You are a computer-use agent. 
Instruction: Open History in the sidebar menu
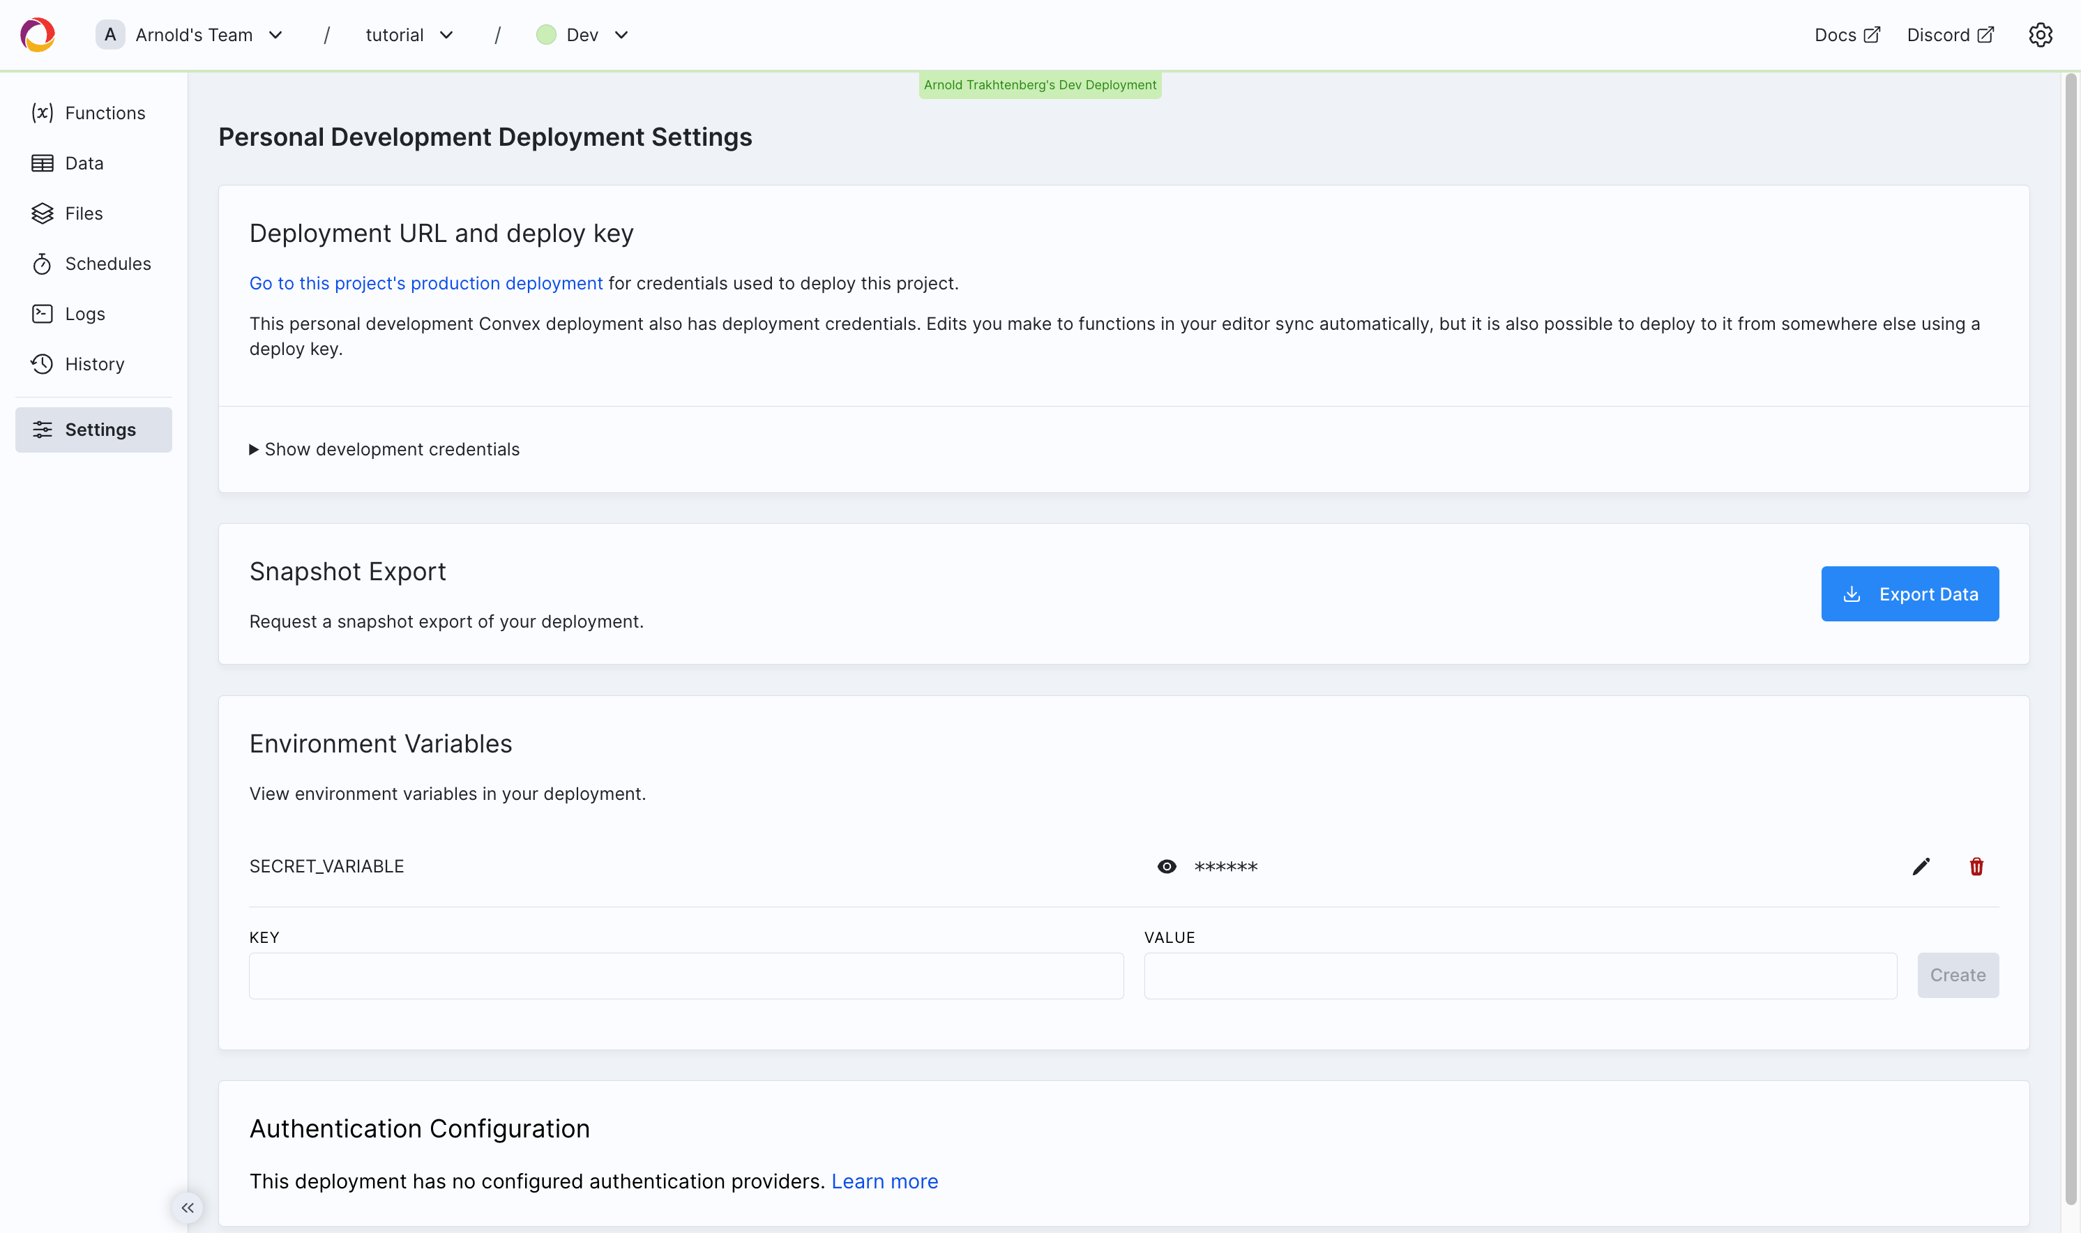(x=94, y=364)
